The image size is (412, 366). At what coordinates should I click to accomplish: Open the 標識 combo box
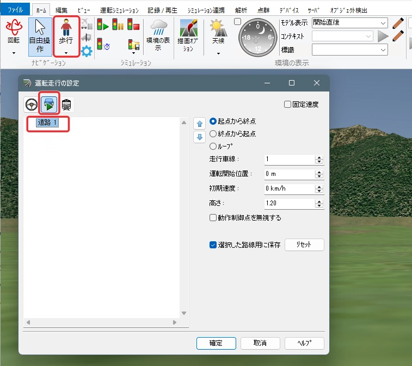383,50
